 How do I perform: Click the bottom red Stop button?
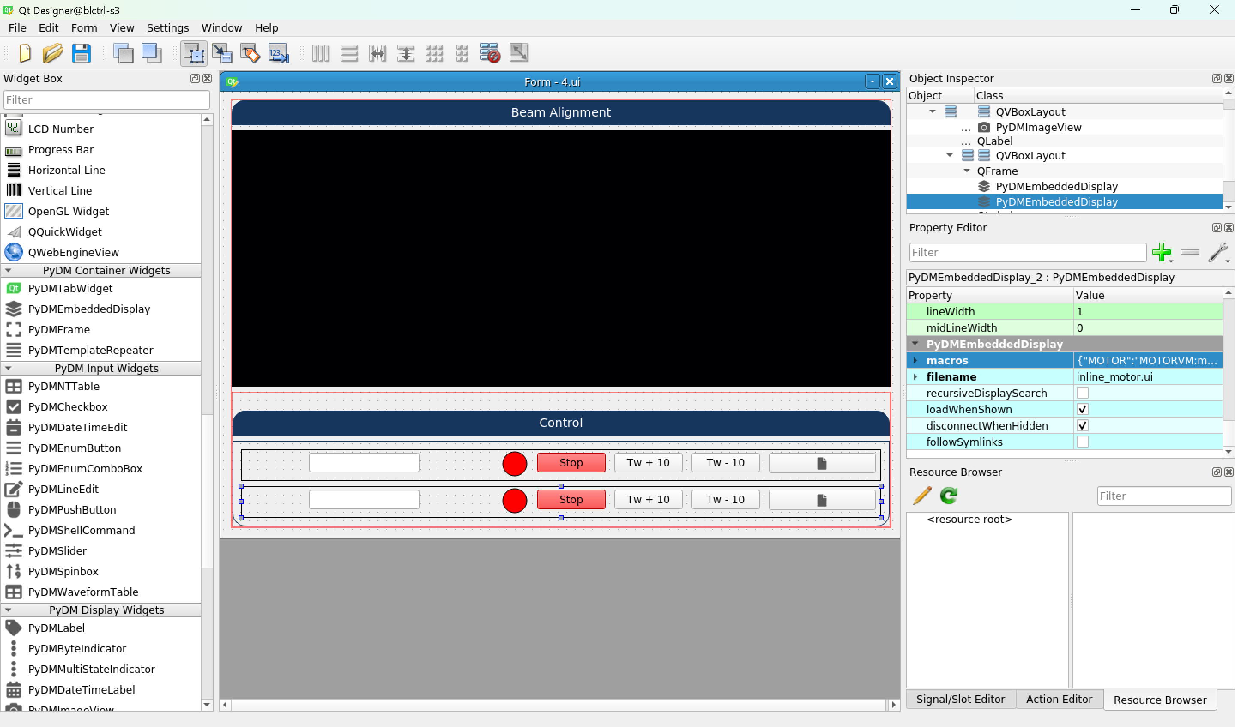tap(571, 499)
